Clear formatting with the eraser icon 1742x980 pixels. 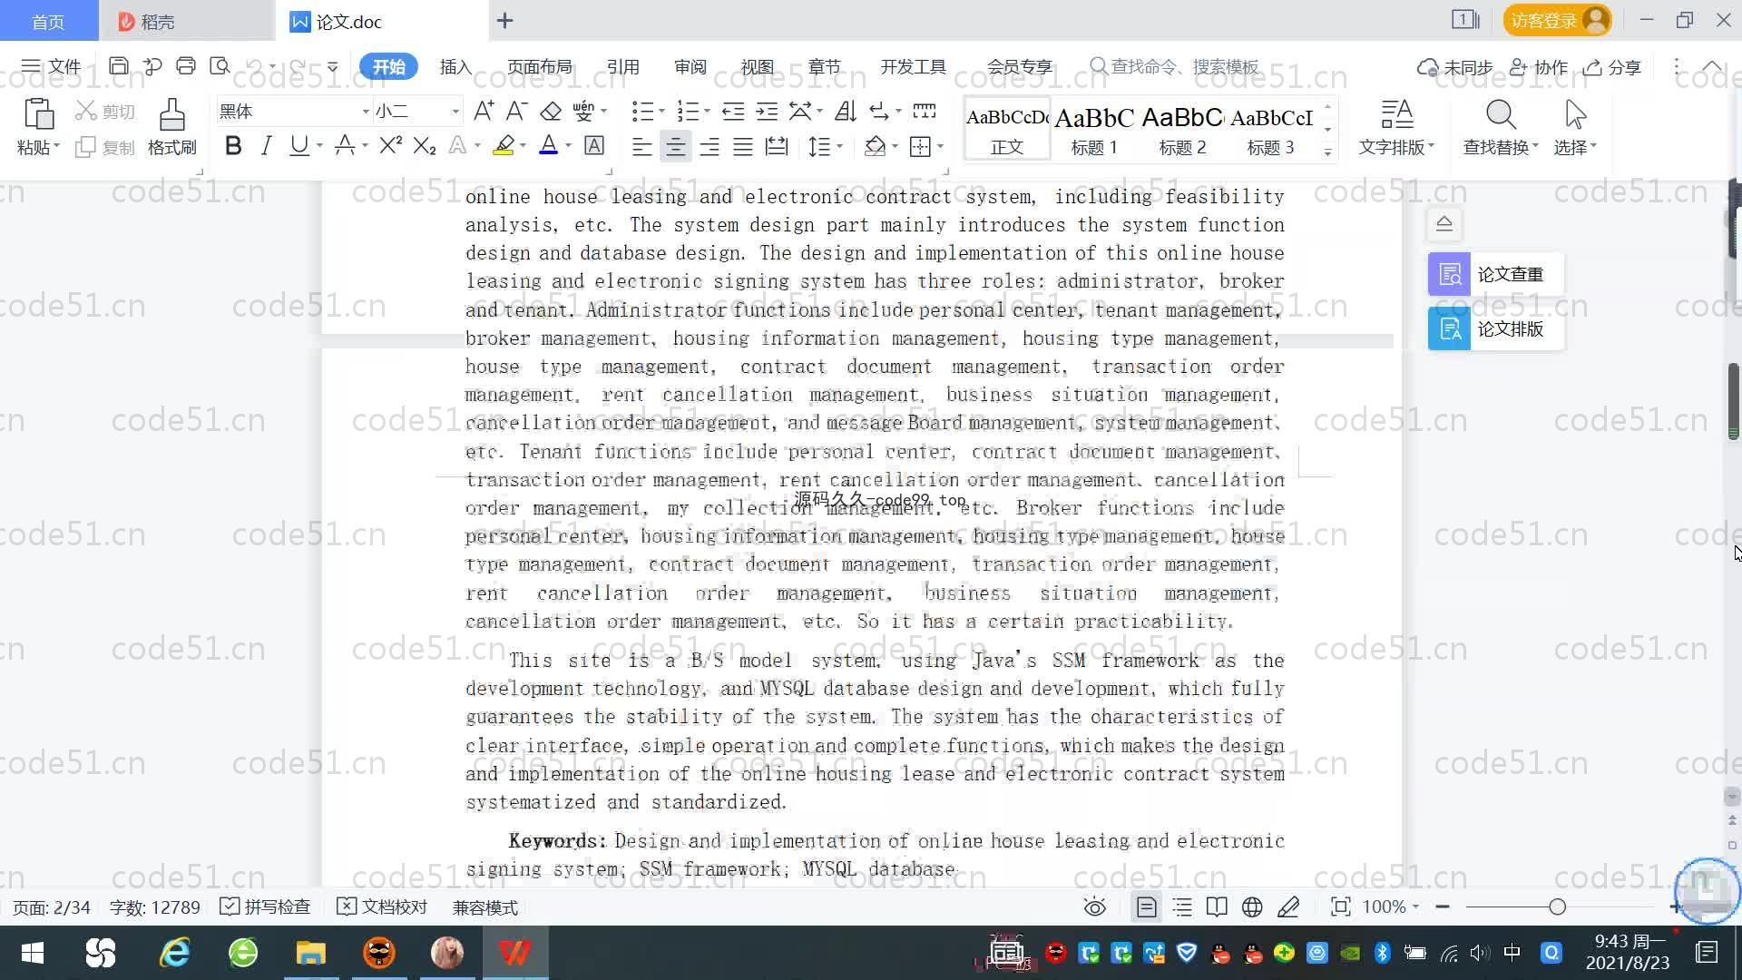551,111
